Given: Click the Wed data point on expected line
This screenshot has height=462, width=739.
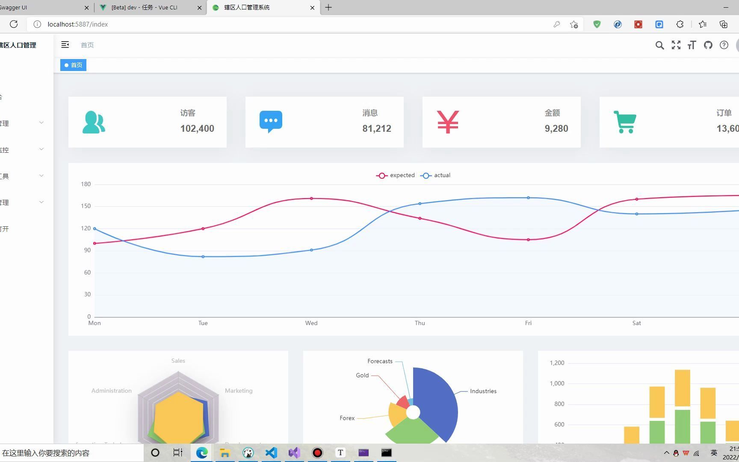Looking at the screenshot, I should 311,198.
